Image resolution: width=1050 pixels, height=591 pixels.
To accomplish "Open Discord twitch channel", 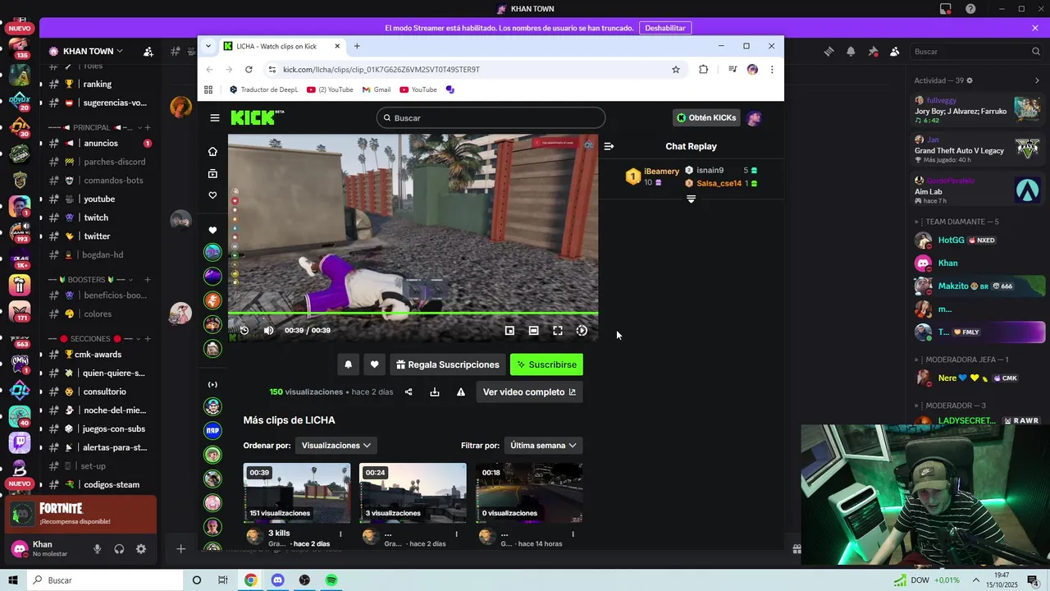I will pyautogui.click(x=96, y=218).
